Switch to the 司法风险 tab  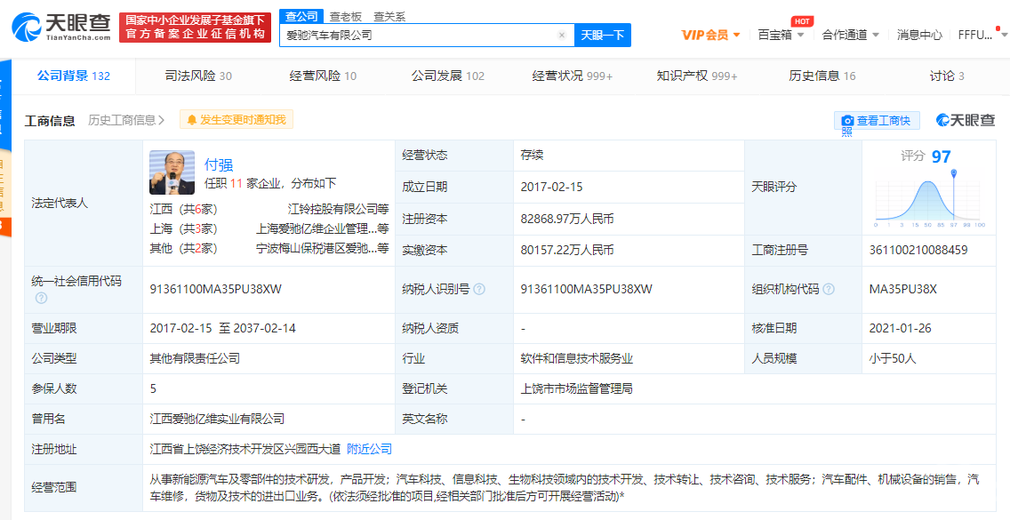pyautogui.click(x=197, y=76)
